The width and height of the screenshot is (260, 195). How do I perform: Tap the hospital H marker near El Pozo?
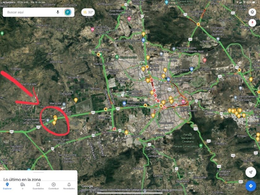point(205,60)
